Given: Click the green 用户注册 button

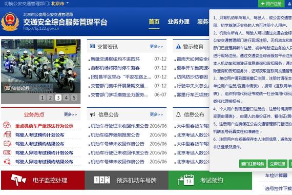Looking at the screenshot, I should (271, 4).
